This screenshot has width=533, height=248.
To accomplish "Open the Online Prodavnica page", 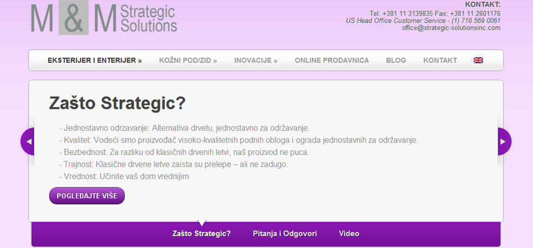I will (331, 60).
